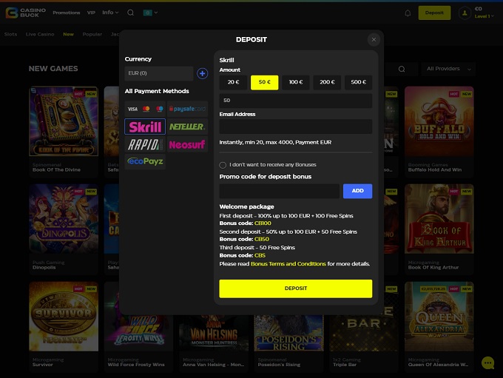Choose Neosurf payment method
Image resolution: width=503 pixels, height=378 pixels.
click(187, 144)
